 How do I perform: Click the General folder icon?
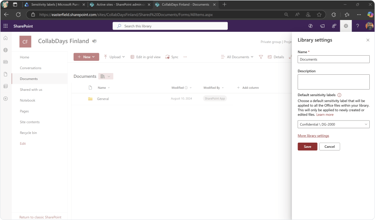point(90,99)
